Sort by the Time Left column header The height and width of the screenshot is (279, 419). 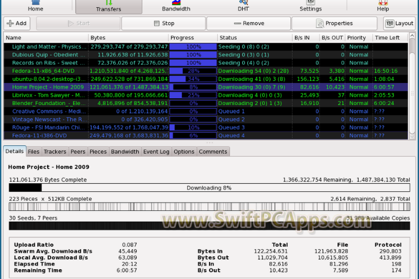coord(390,38)
